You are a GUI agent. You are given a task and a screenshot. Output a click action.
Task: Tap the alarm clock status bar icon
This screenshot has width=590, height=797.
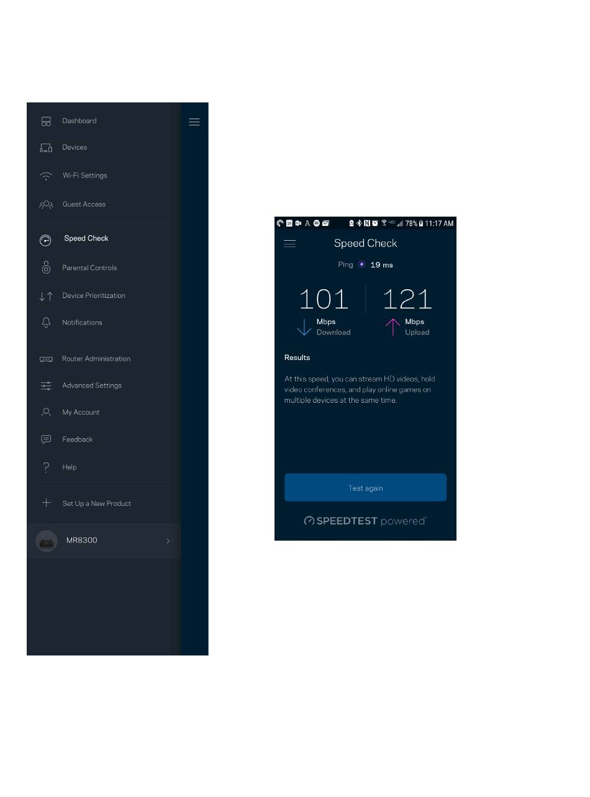(x=374, y=223)
